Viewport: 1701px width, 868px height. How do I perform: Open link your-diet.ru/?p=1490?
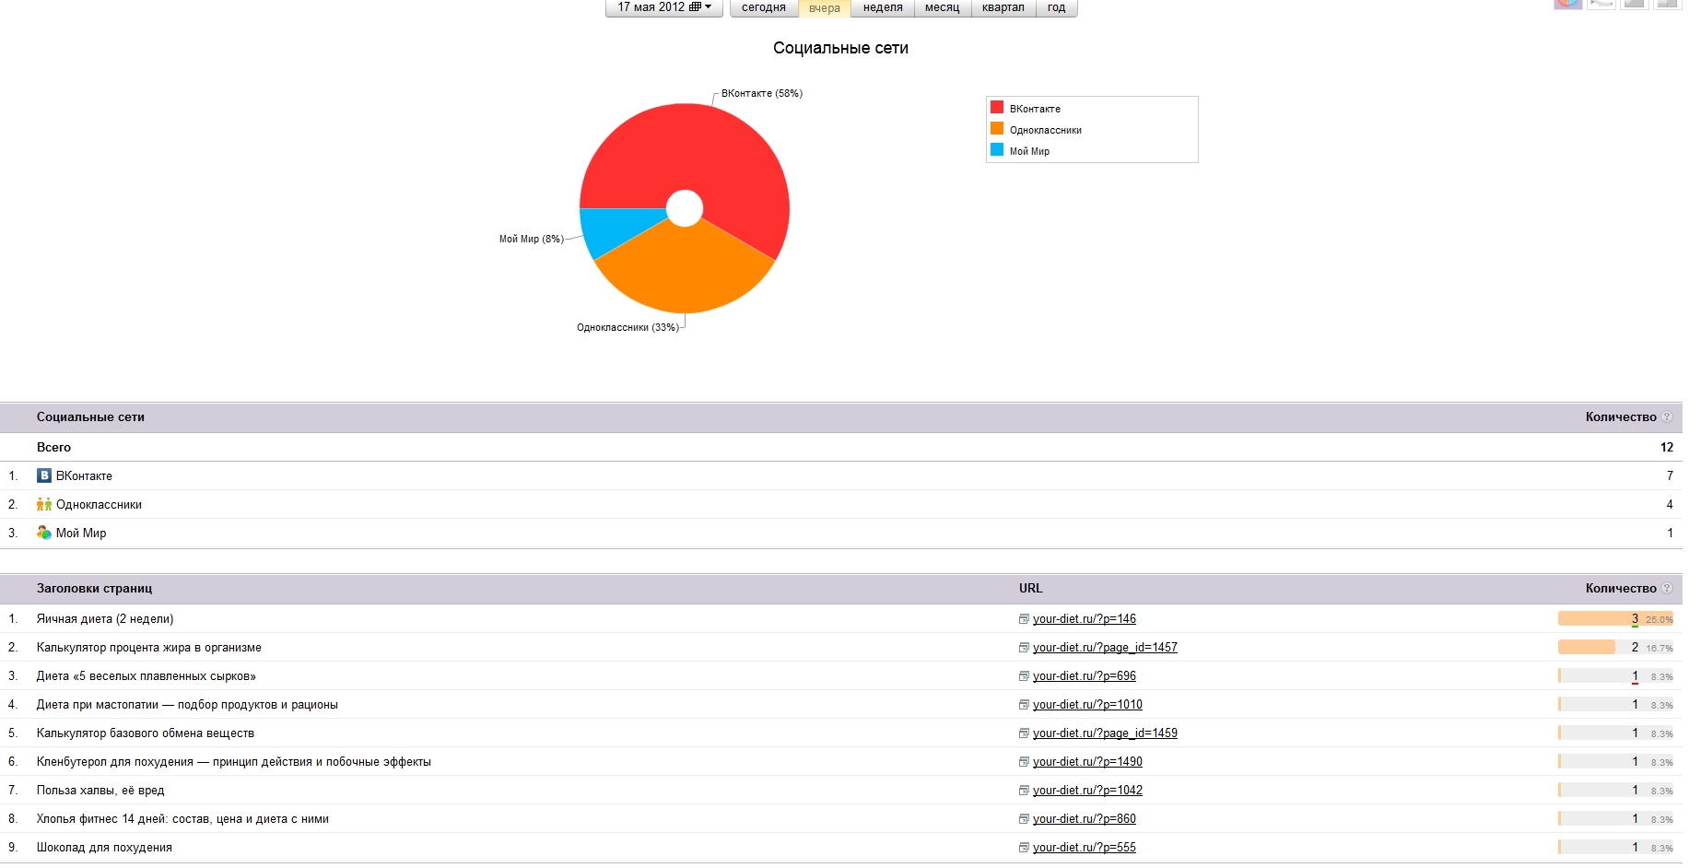point(1087,762)
